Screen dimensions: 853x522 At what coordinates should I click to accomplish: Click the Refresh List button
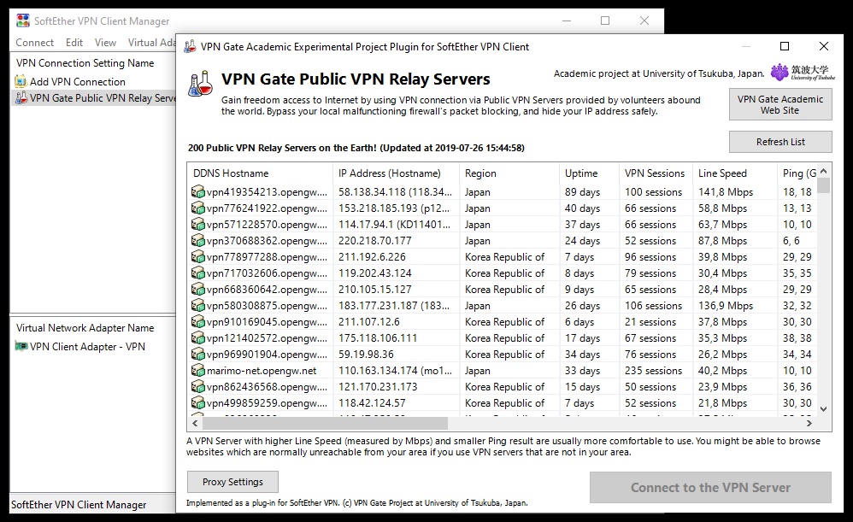click(x=780, y=142)
